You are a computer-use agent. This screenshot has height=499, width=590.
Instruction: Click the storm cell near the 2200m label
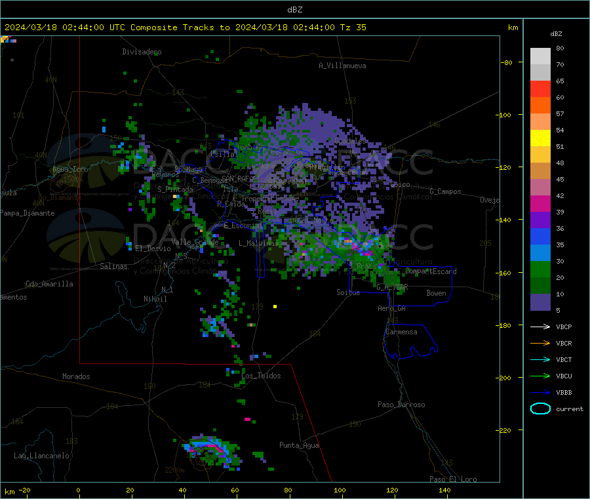pos(213,452)
